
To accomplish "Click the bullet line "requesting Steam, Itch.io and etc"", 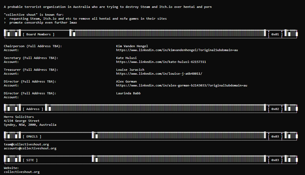I will (85, 19).
